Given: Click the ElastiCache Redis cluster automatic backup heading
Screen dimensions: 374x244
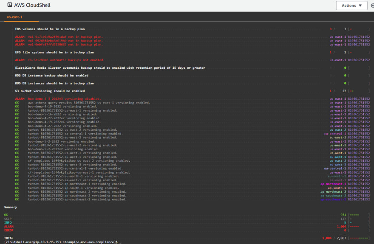Looking at the screenshot, I should click(x=110, y=68).
